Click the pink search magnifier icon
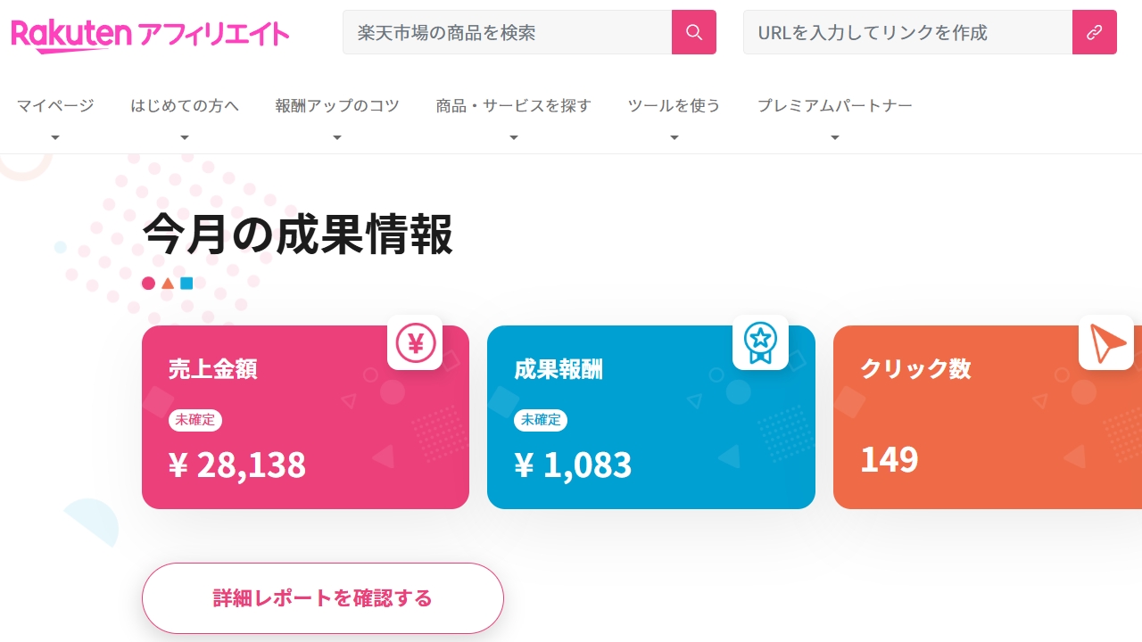The height and width of the screenshot is (642, 1142). tap(693, 32)
